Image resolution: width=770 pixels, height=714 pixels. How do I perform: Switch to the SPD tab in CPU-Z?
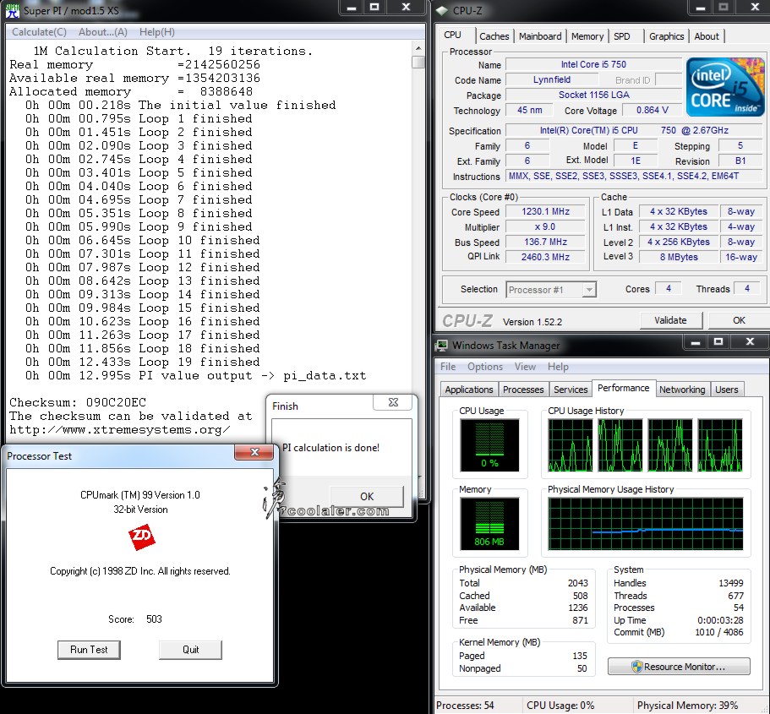click(622, 36)
